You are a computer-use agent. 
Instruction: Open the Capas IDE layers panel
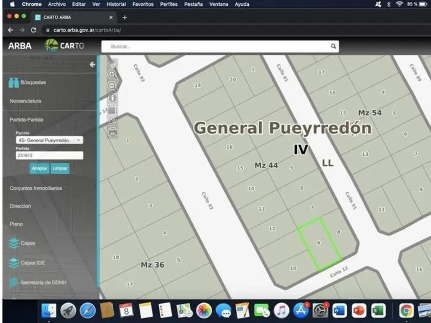[x=32, y=263]
